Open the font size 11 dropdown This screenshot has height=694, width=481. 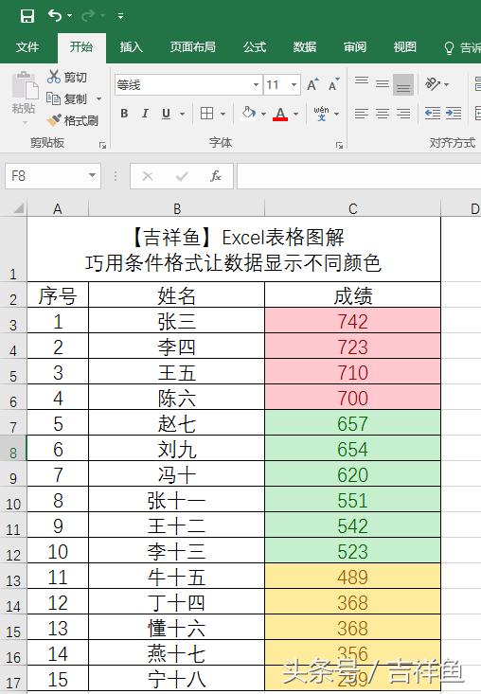(294, 85)
